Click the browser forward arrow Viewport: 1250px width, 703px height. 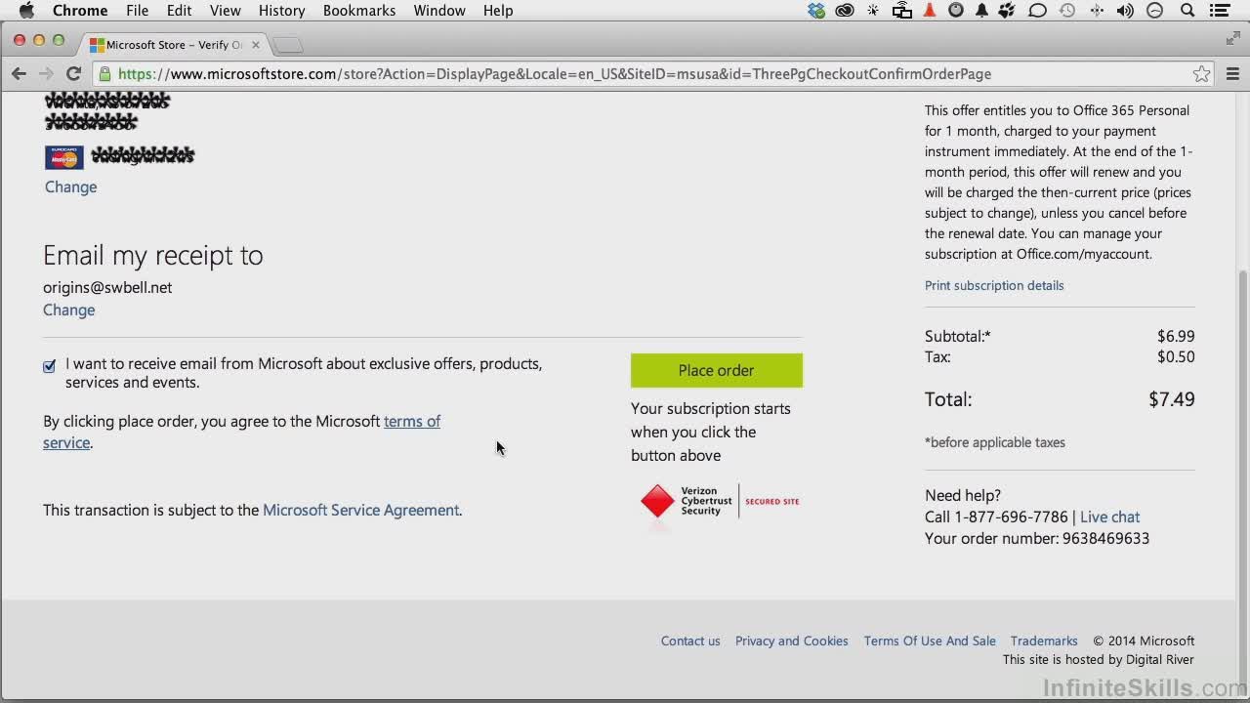(46, 73)
